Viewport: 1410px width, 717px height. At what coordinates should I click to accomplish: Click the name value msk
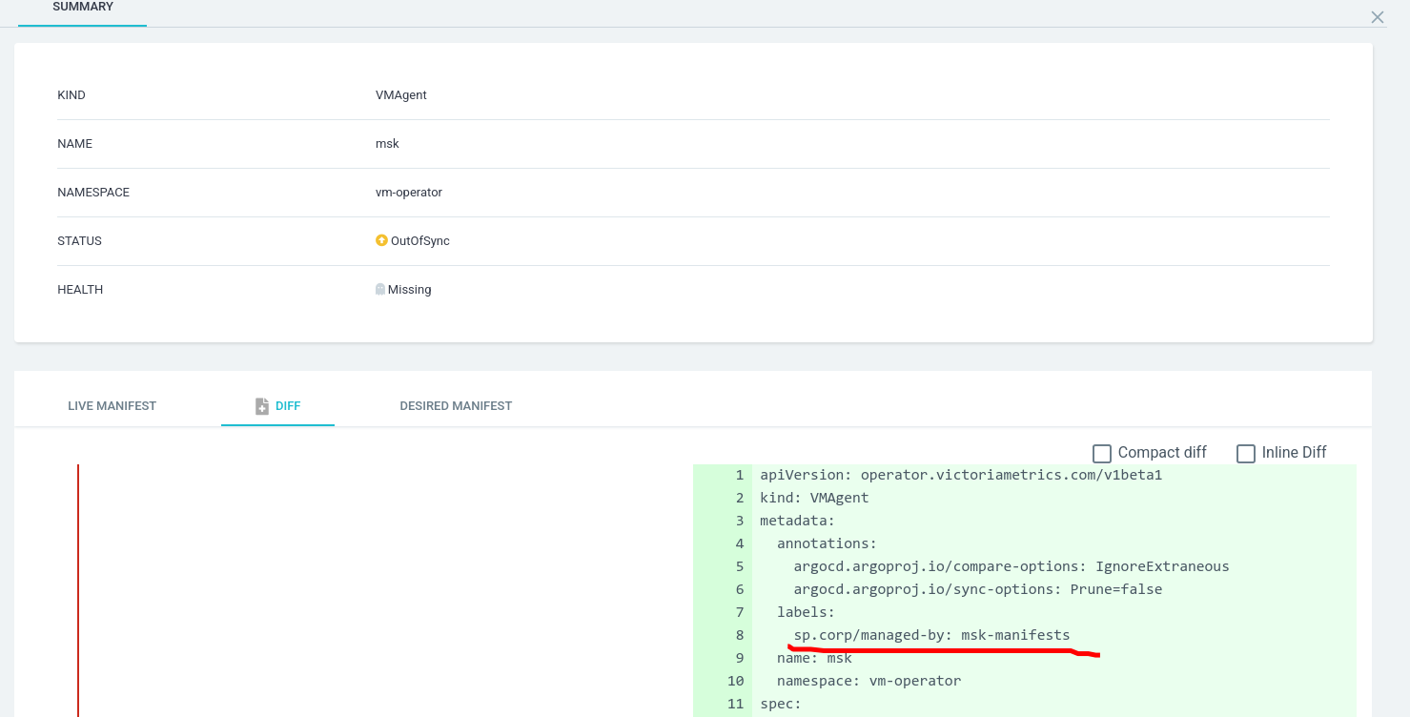tap(387, 143)
